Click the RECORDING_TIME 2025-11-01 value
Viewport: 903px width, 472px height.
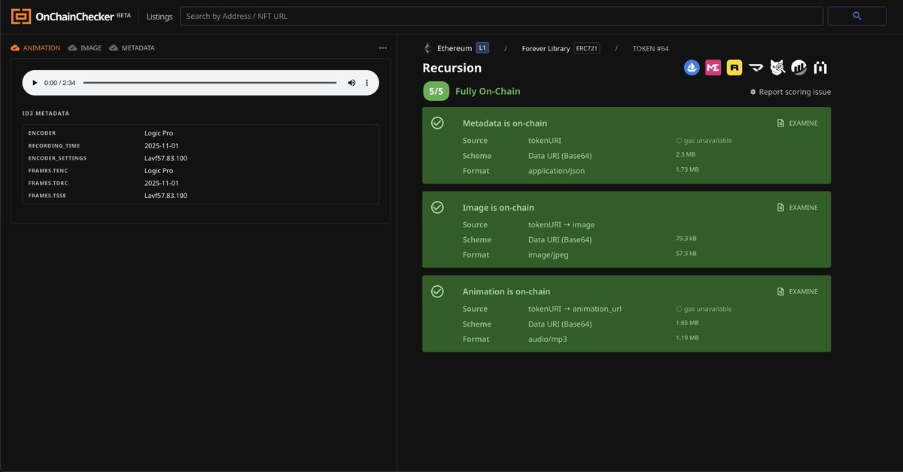point(161,146)
